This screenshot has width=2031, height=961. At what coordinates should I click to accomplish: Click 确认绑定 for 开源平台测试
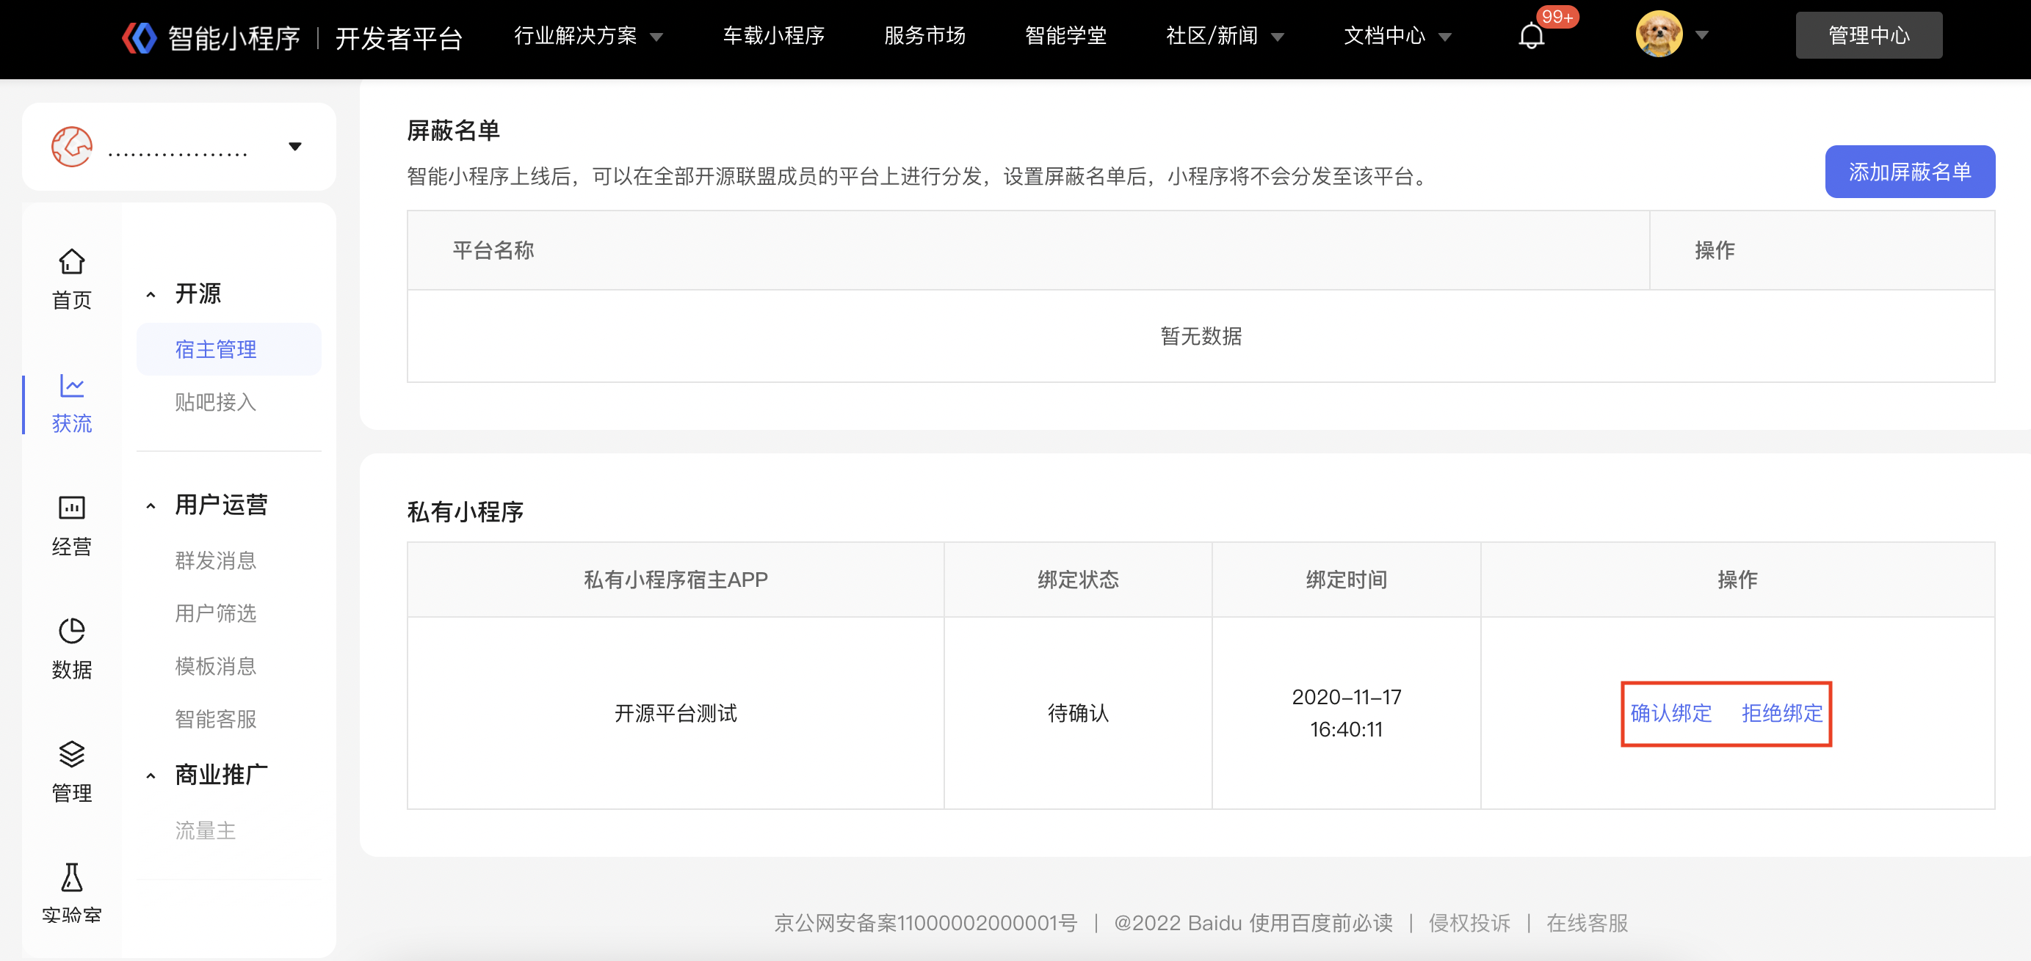[1670, 713]
